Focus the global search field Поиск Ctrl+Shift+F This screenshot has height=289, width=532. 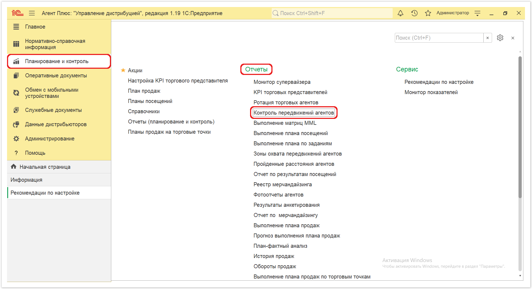[332, 13]
